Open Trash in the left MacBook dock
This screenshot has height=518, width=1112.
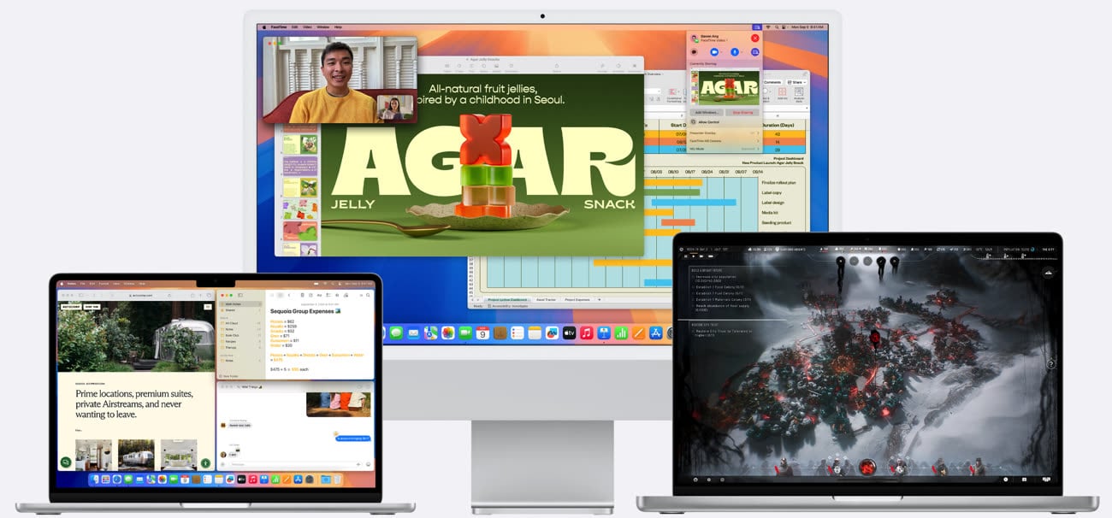(x=338, y=480)
